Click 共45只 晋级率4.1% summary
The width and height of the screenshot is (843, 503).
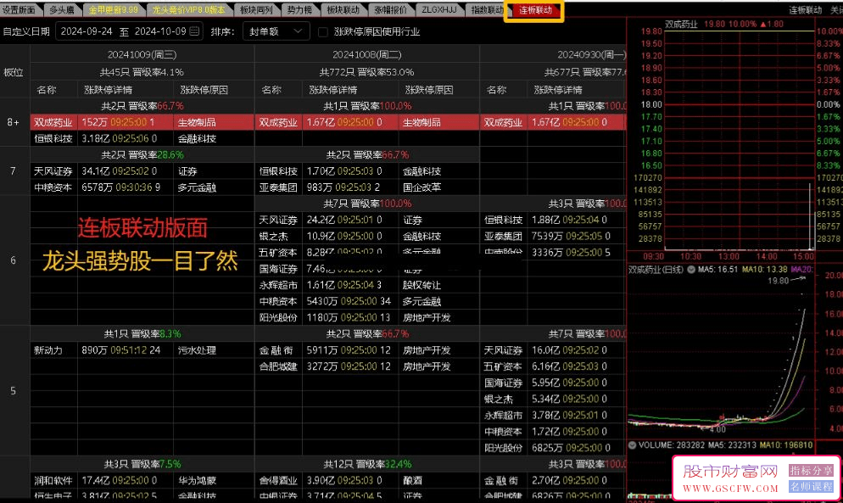coord(142,72)
